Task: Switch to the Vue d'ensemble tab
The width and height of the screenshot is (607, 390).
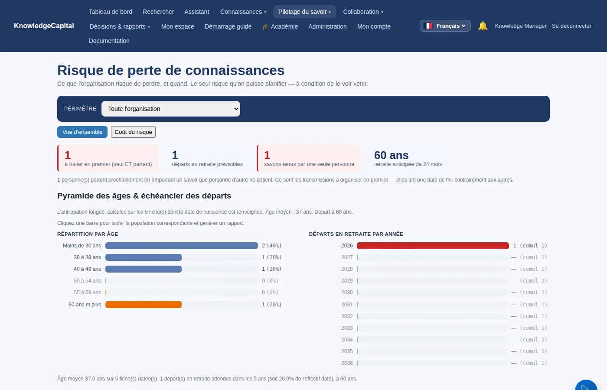Action: [82, 132]
